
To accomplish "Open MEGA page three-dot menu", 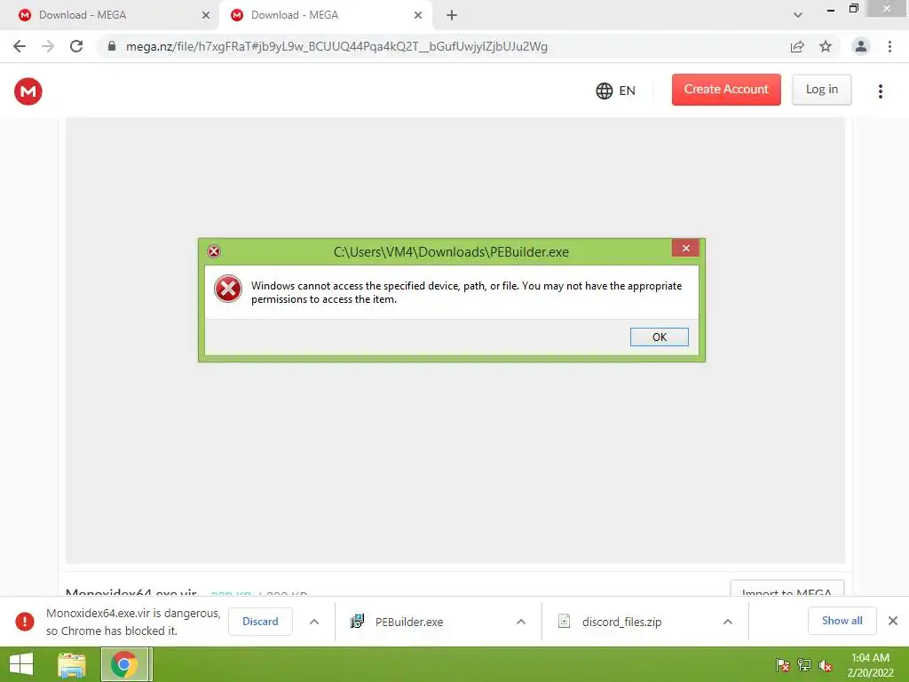I will click(x=880, y=91).
